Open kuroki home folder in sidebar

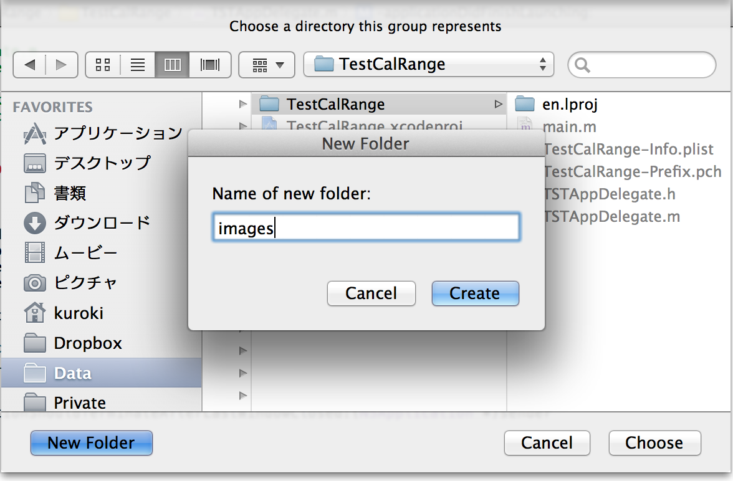(x=103, y=313)
